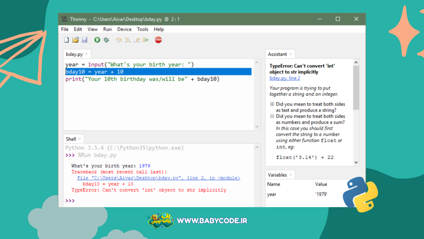Click the highlighted line 'bday10 = year + 10'
Viewport: 424px width, 239px height.
pos(158,72)
